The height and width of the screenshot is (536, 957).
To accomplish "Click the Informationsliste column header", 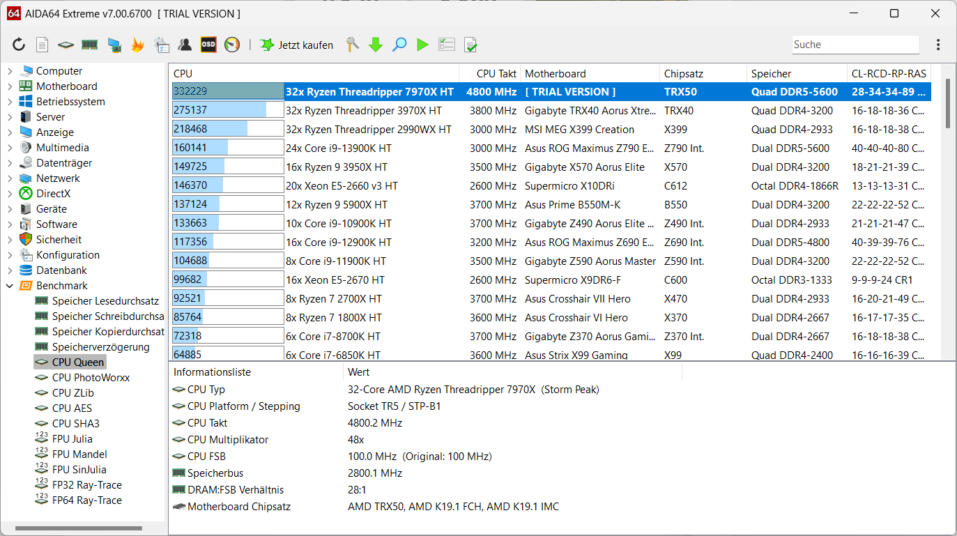I will point(256,372).
